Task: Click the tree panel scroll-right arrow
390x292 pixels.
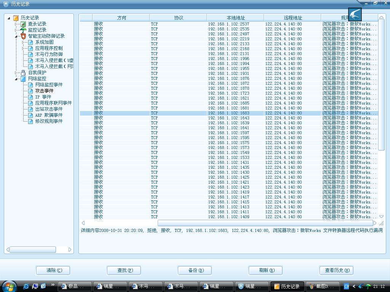Action: point(70,249)
